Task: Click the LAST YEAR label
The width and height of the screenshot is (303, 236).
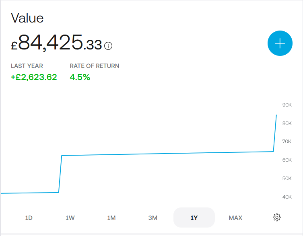Action: [x=27, y=66]
